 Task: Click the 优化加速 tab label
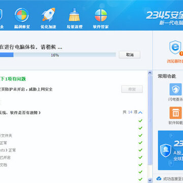[x=48, y=26]
